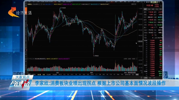Screen dimensions: 179x100
Task: Click the plus button beside the index price
Action: pyautogui.click(x=161, y=6)
